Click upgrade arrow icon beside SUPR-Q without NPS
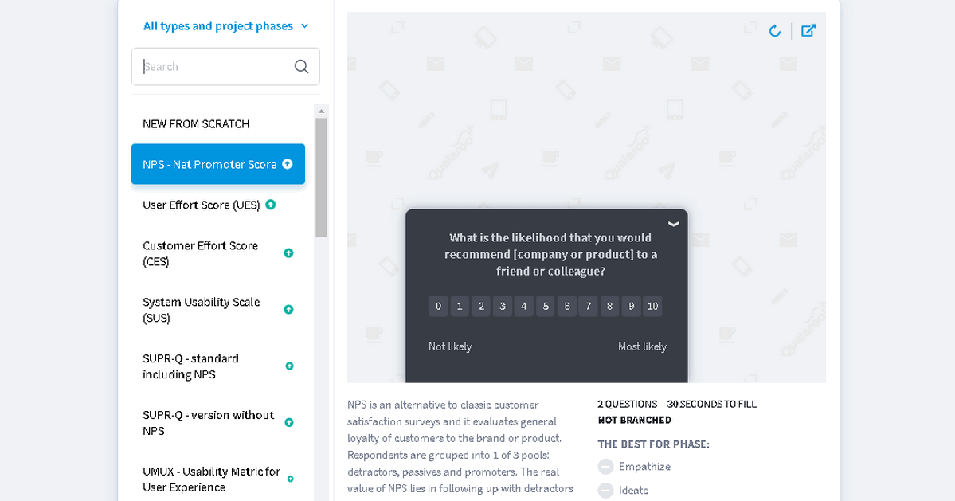 (x=288, y=423)
